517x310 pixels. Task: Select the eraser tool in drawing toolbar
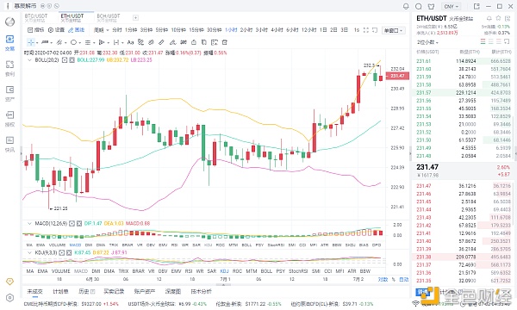[x=161, y=42]
